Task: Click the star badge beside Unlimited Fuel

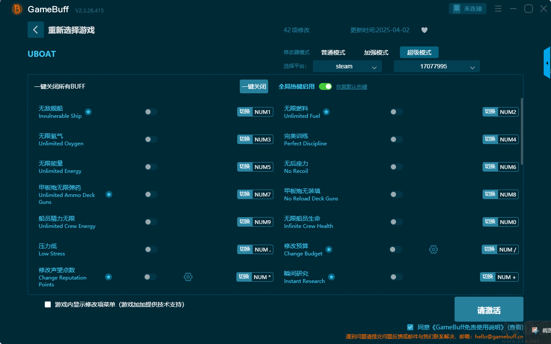Action: 326,112
